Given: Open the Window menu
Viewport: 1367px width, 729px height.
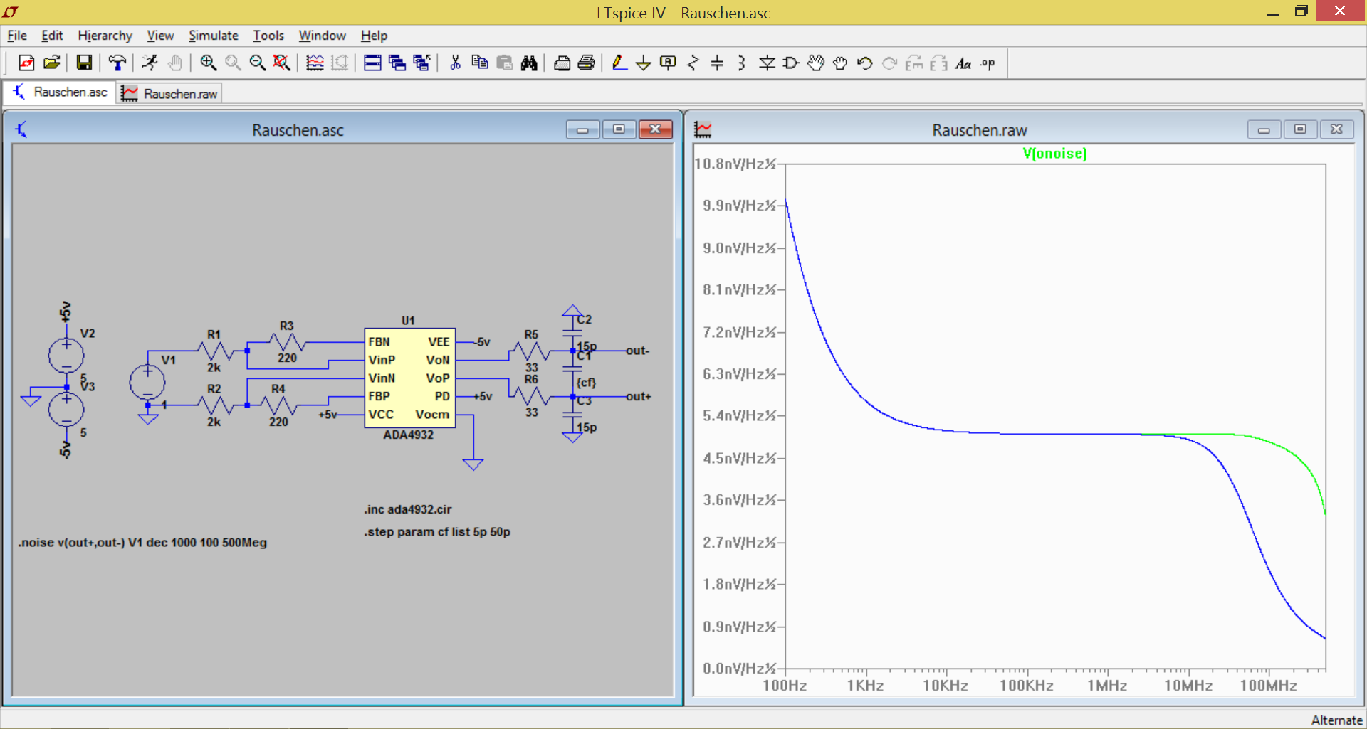Looking at the screenshot, I should coord(322,36).
